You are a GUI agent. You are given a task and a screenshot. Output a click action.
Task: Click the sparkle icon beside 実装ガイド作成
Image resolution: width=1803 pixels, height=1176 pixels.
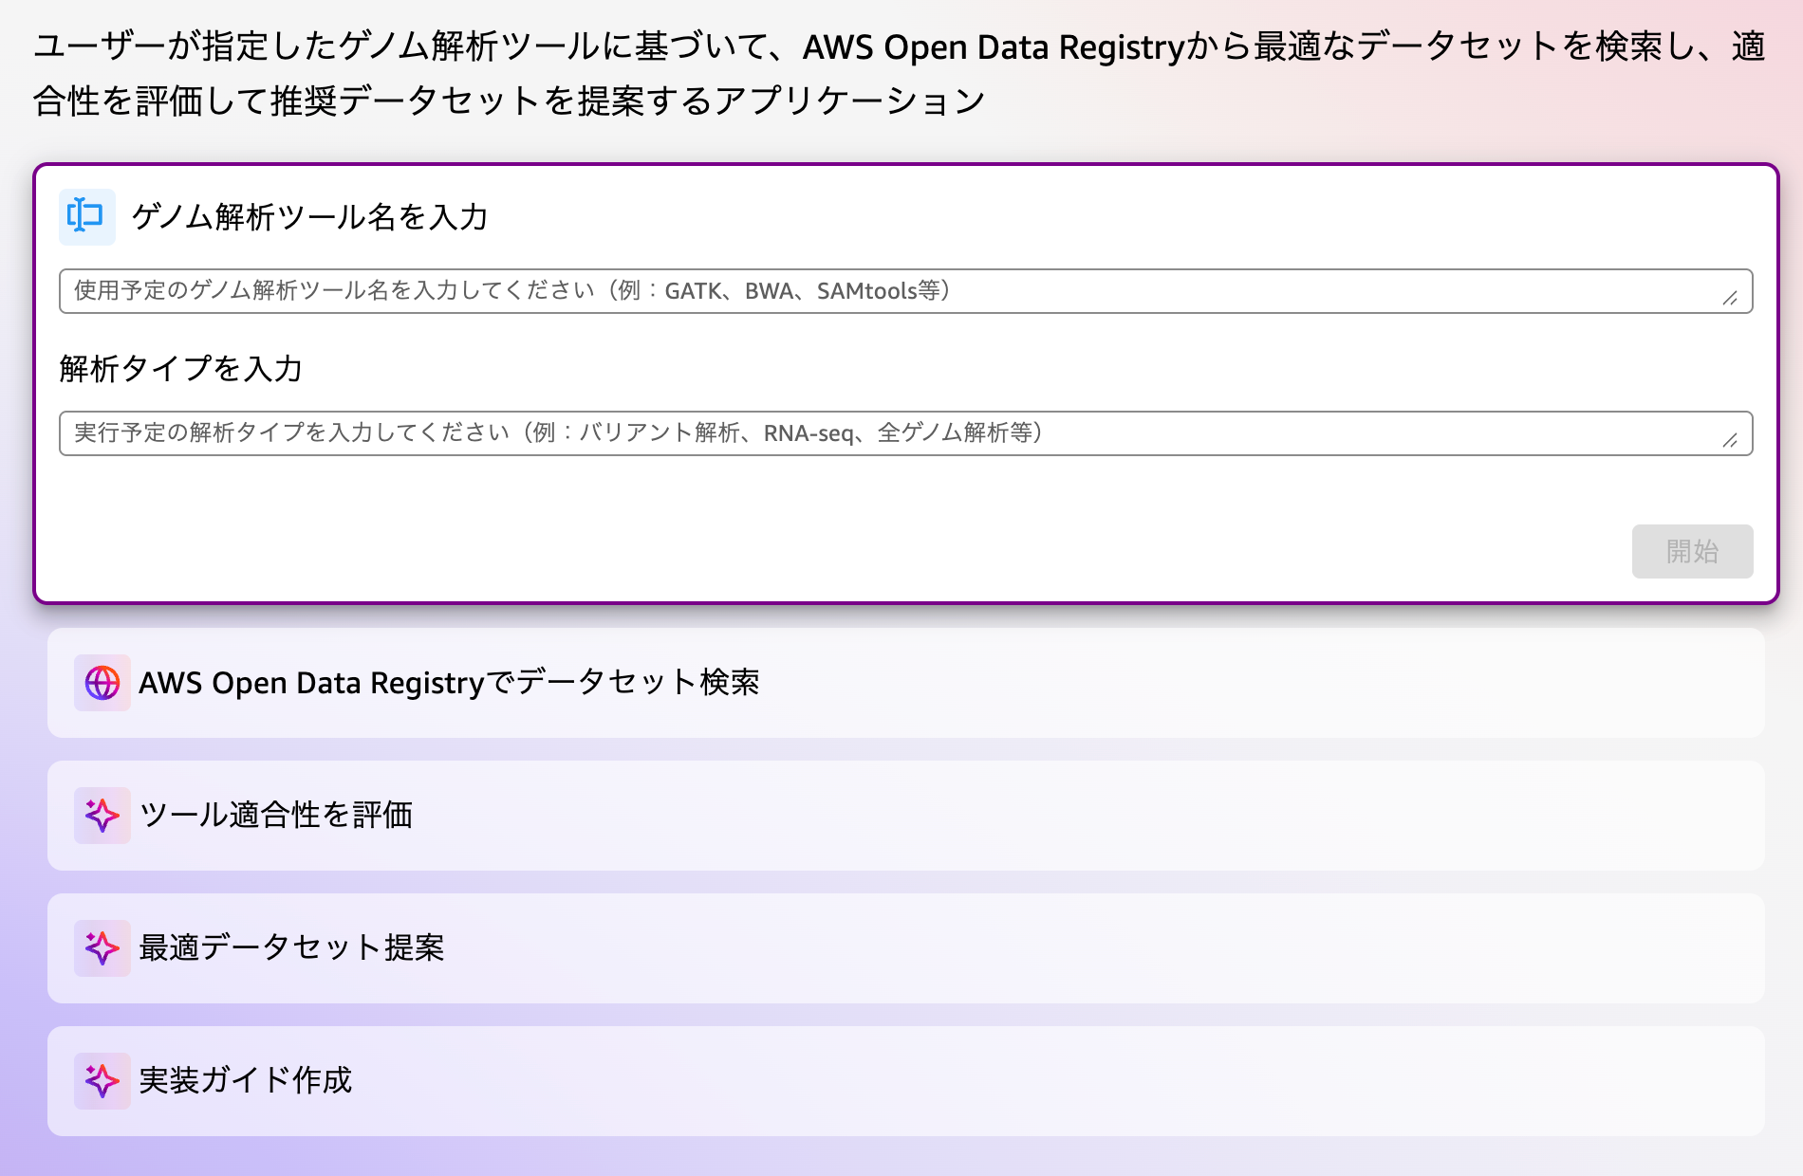coord(102,1081)
